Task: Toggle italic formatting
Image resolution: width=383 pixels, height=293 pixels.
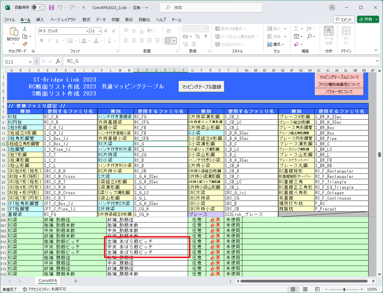Action: [49, 40]
